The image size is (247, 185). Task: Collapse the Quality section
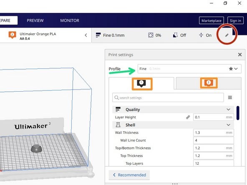coord(228,110)
